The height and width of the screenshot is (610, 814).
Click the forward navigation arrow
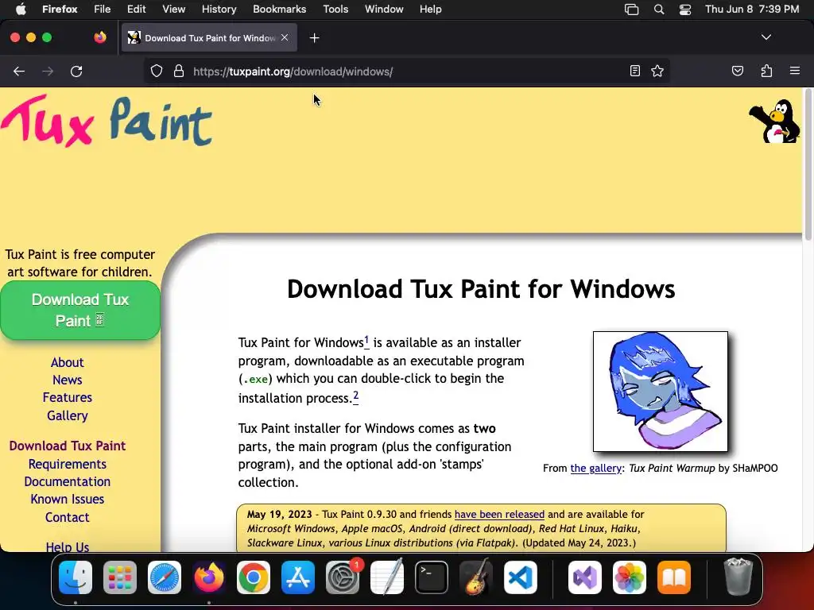(x=48, y=71)
